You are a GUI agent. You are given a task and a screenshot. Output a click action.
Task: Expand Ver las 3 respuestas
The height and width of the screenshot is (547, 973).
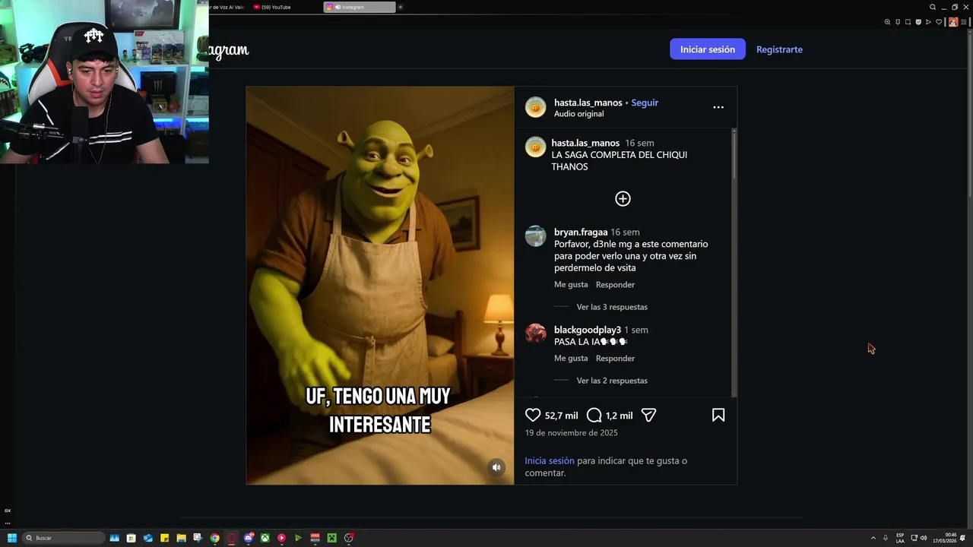tap(612, 307)
